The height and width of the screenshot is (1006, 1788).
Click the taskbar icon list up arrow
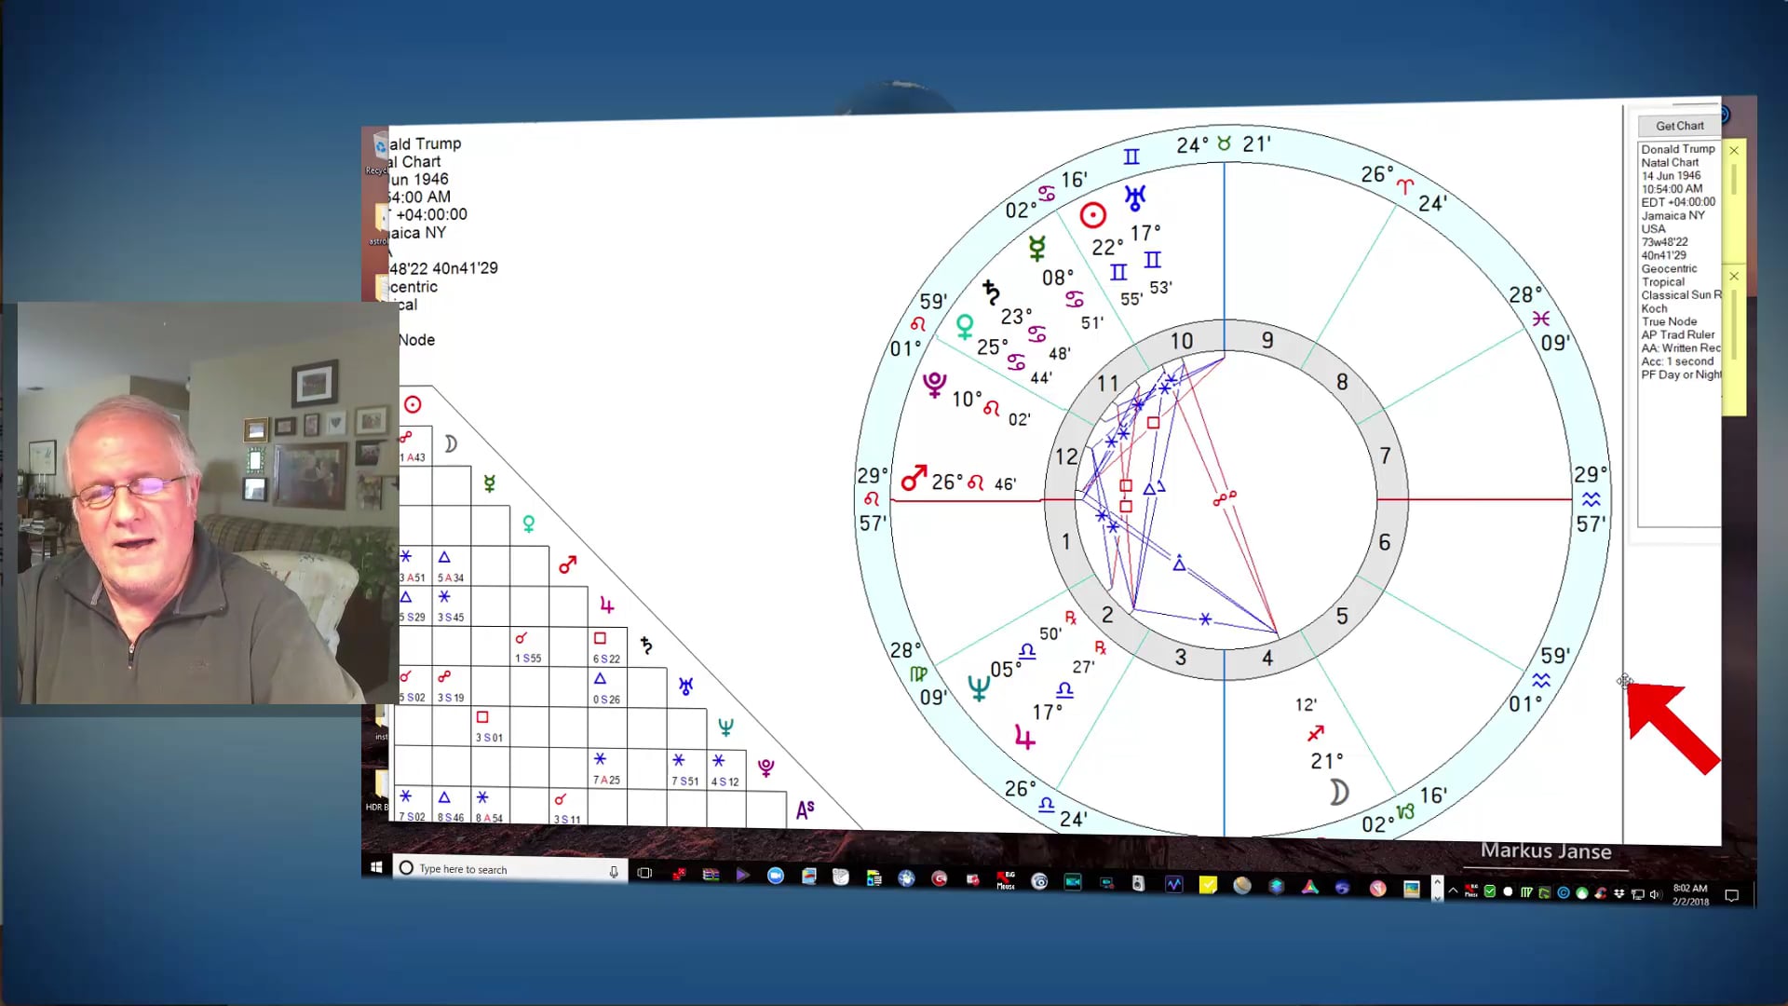(x=1437, y=880)
